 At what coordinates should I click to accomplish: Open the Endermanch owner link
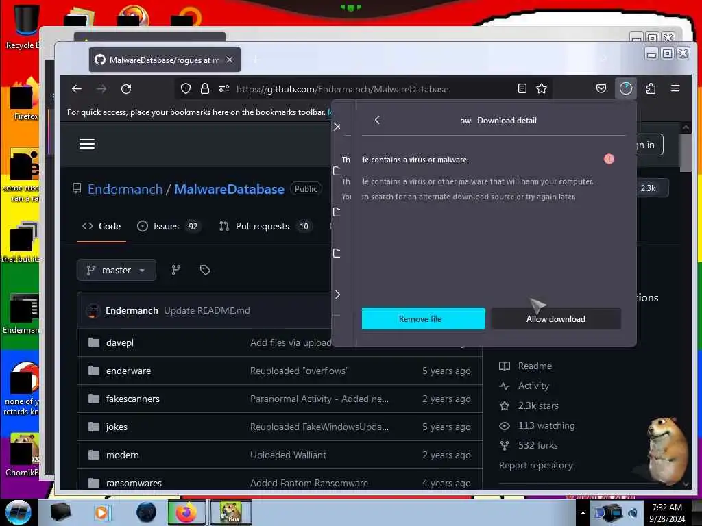[125, 189]
